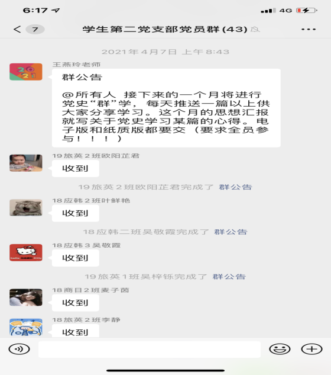Tap the muted bell icon beside the title
Image resolution: width=331 pixels, height=375 pixels.
pos(255,30)
